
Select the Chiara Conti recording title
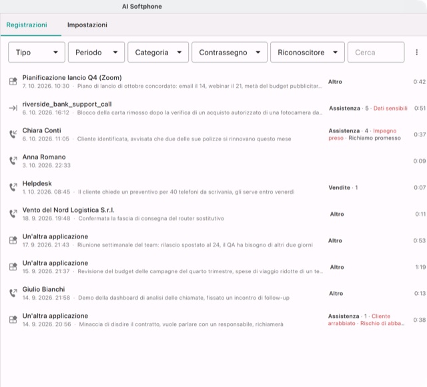[x=41, y=131]
